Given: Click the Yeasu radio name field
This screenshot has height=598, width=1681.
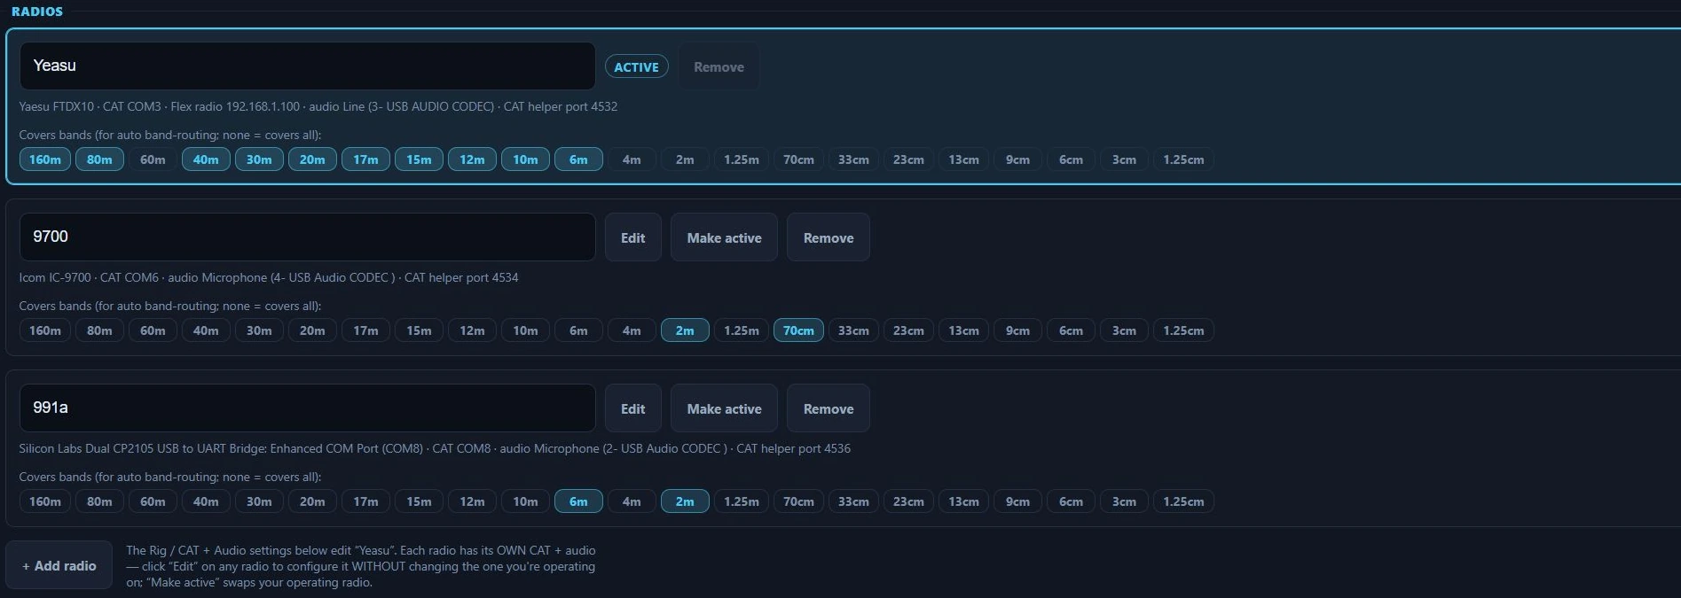Looking at the screenshot, I should (x=307, y=66).
